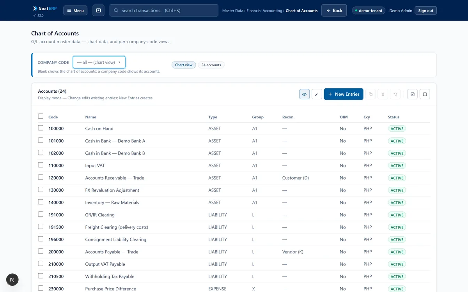Tick checkbox for account 140000
Image resolution: width=468 pixels, height=292 pixels.
click(x=41, y=202)
